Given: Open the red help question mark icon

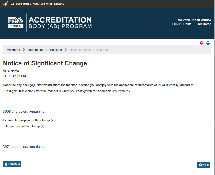Looking at the screenshot, I should pyautogui.click(x=202, y=43).
